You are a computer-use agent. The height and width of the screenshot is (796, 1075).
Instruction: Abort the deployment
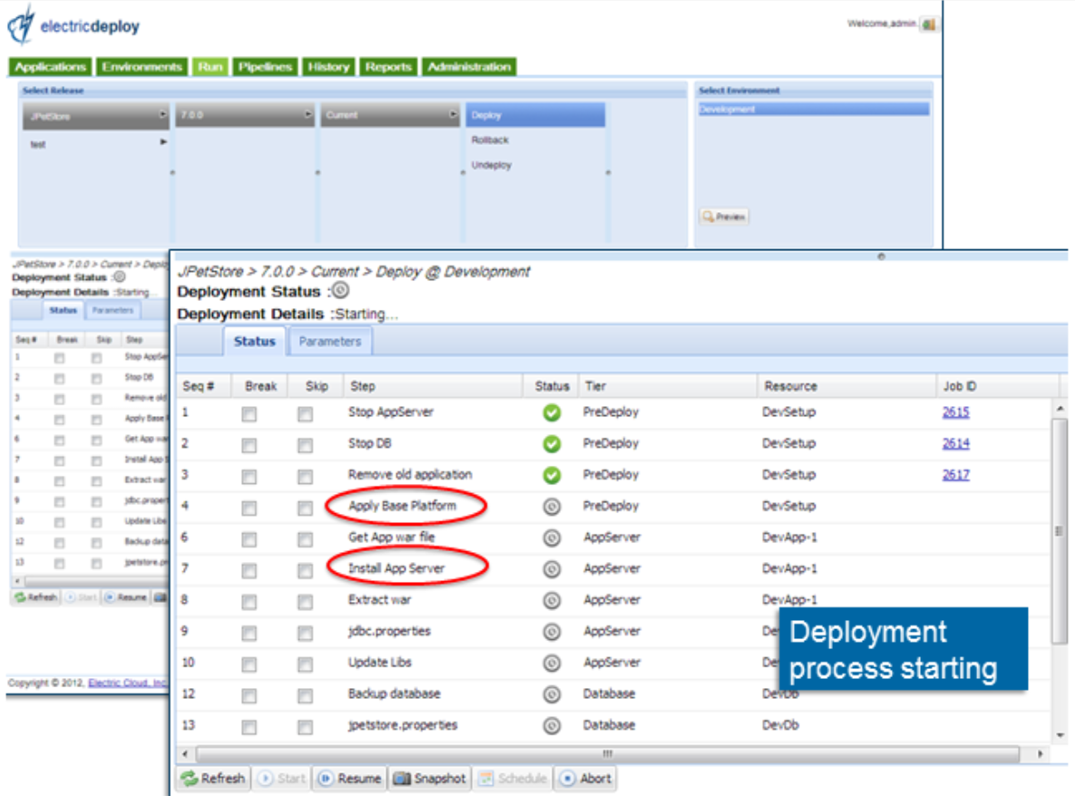pos(586,779)
